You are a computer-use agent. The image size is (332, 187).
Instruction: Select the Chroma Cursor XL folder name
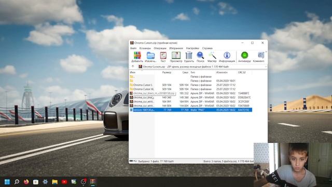(x=144, y=89)
